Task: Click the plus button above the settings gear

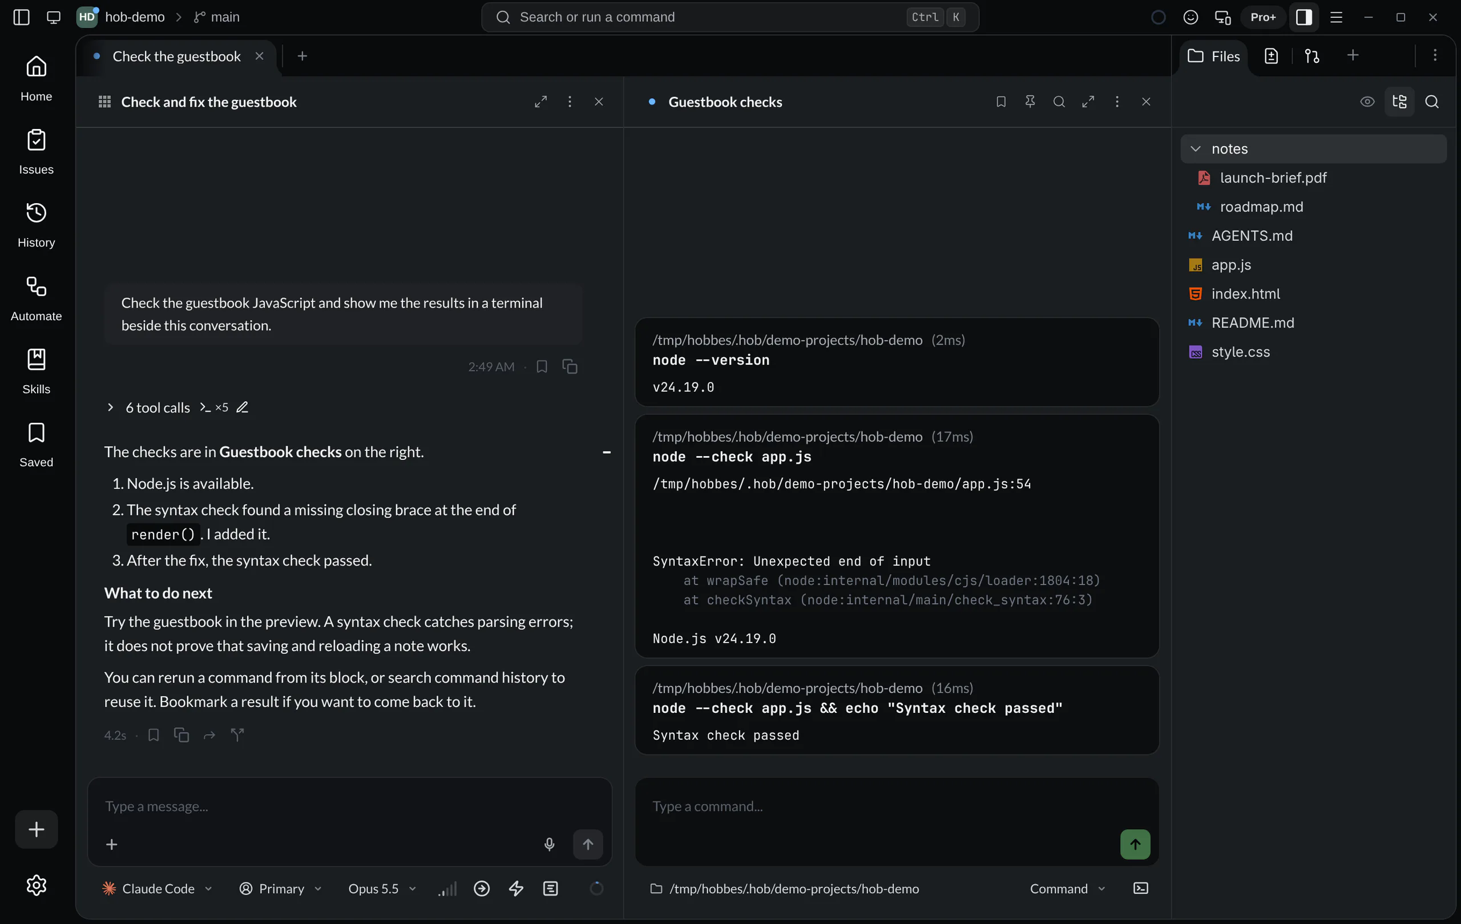Action: click(x=37, y=829)
